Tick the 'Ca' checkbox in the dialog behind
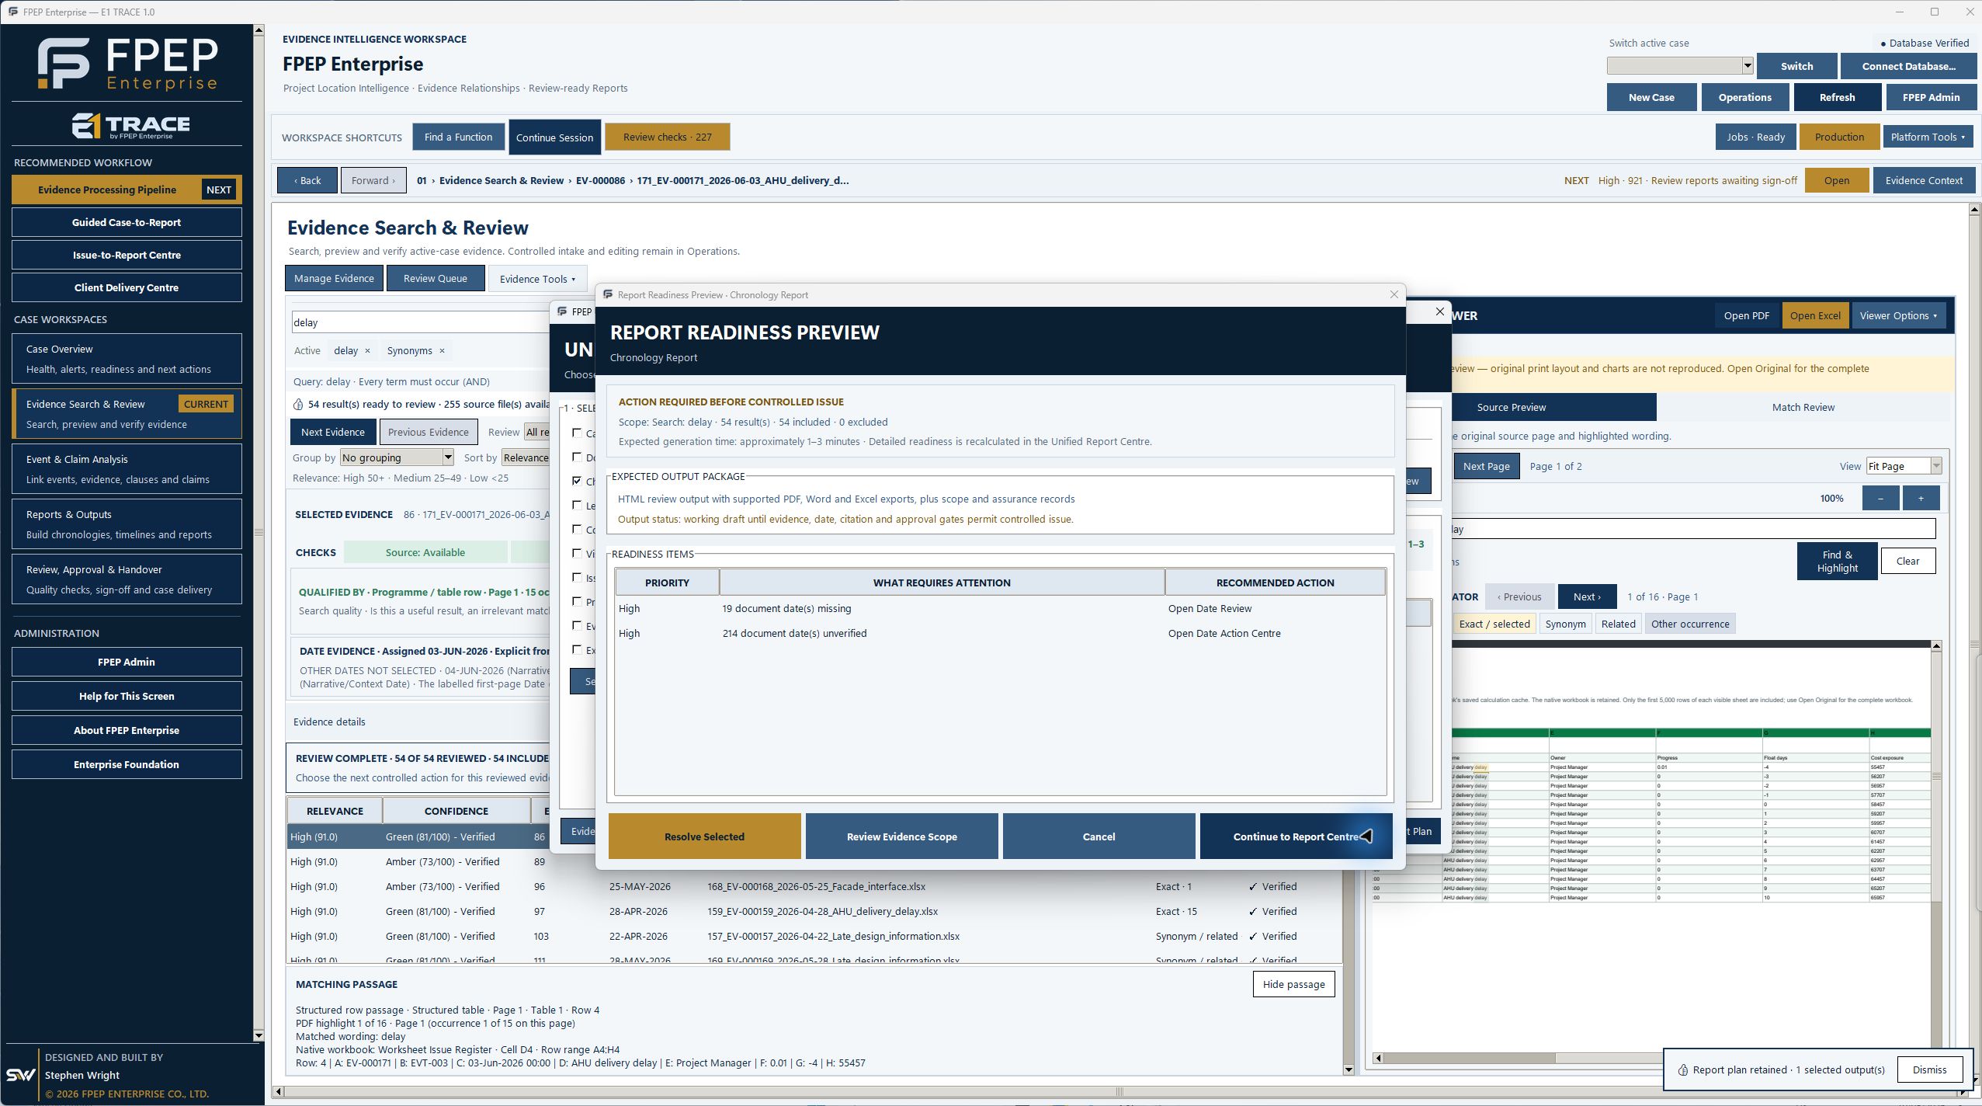 (x=577, y=433)
